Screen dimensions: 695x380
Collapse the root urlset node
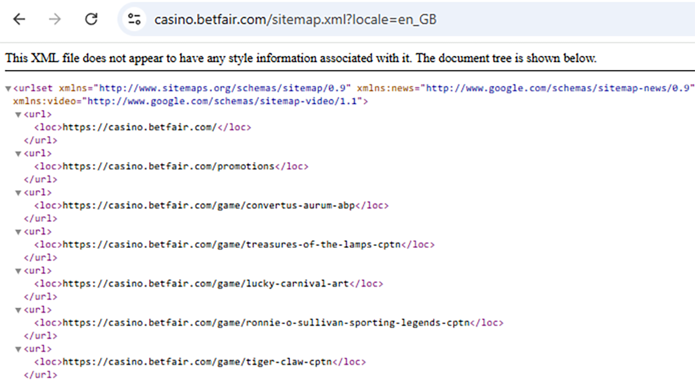8,89
